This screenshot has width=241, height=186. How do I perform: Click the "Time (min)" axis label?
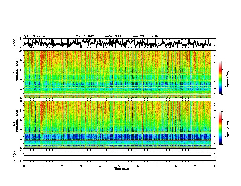[122, 169]
